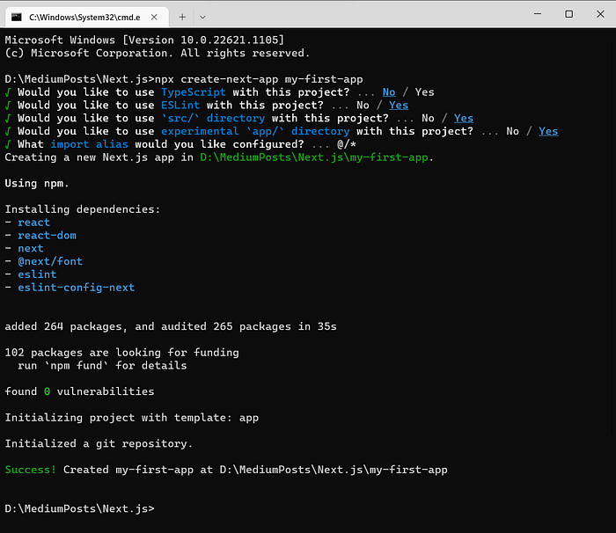This screenshot has width=616, height=533.
Task: Click 'Initialized a git repository.' line
Action: (x=99, y=443)
